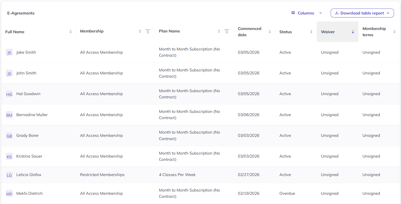
Task: Select Bernadine Muller's name
Action: coord(32,115)
